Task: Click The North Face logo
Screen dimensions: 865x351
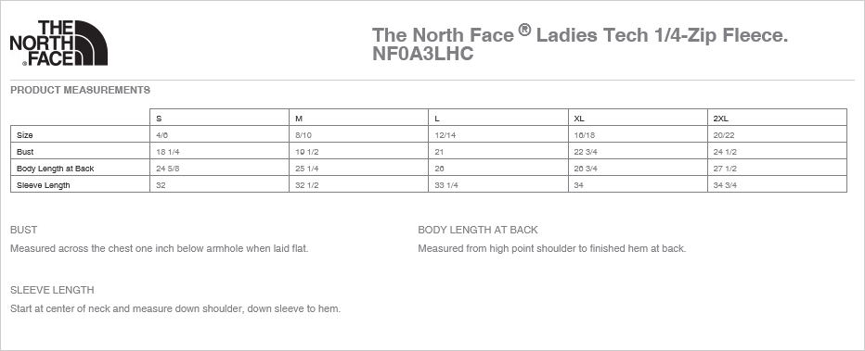Action: [58, 43]
